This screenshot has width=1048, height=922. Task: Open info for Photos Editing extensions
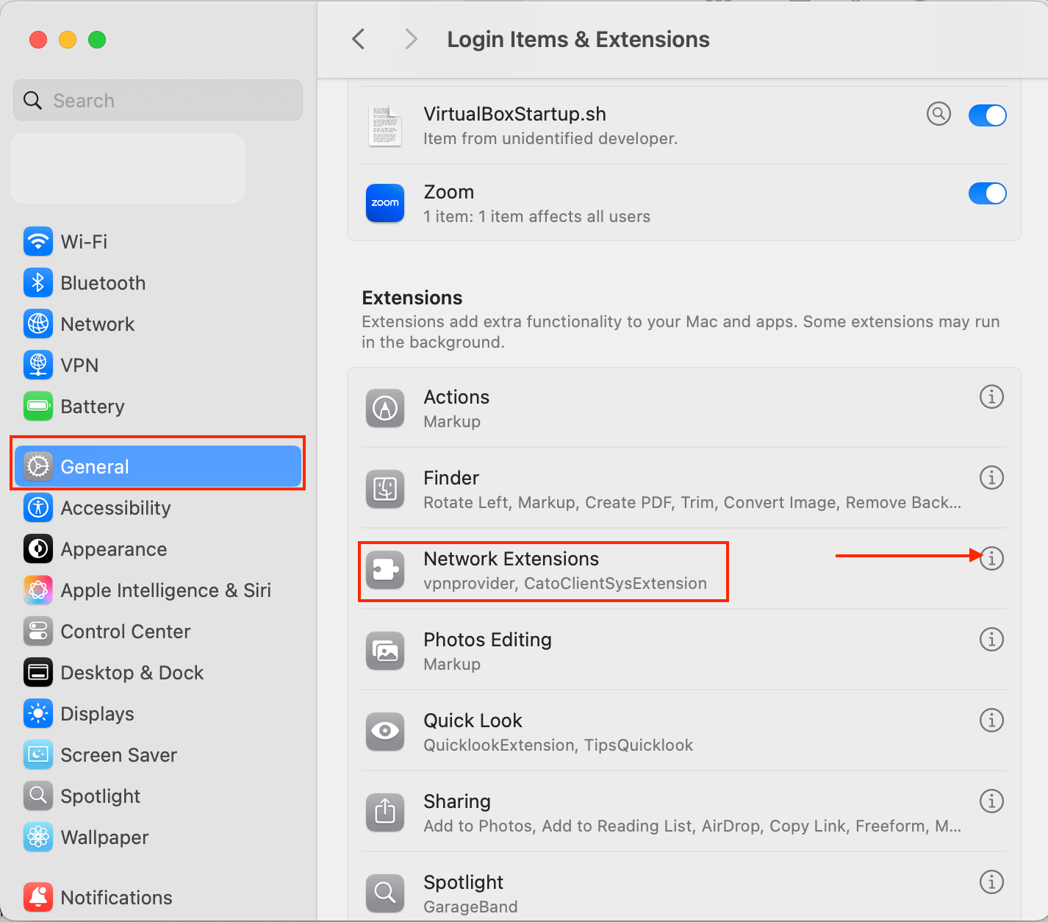click(x=991, y=640)
